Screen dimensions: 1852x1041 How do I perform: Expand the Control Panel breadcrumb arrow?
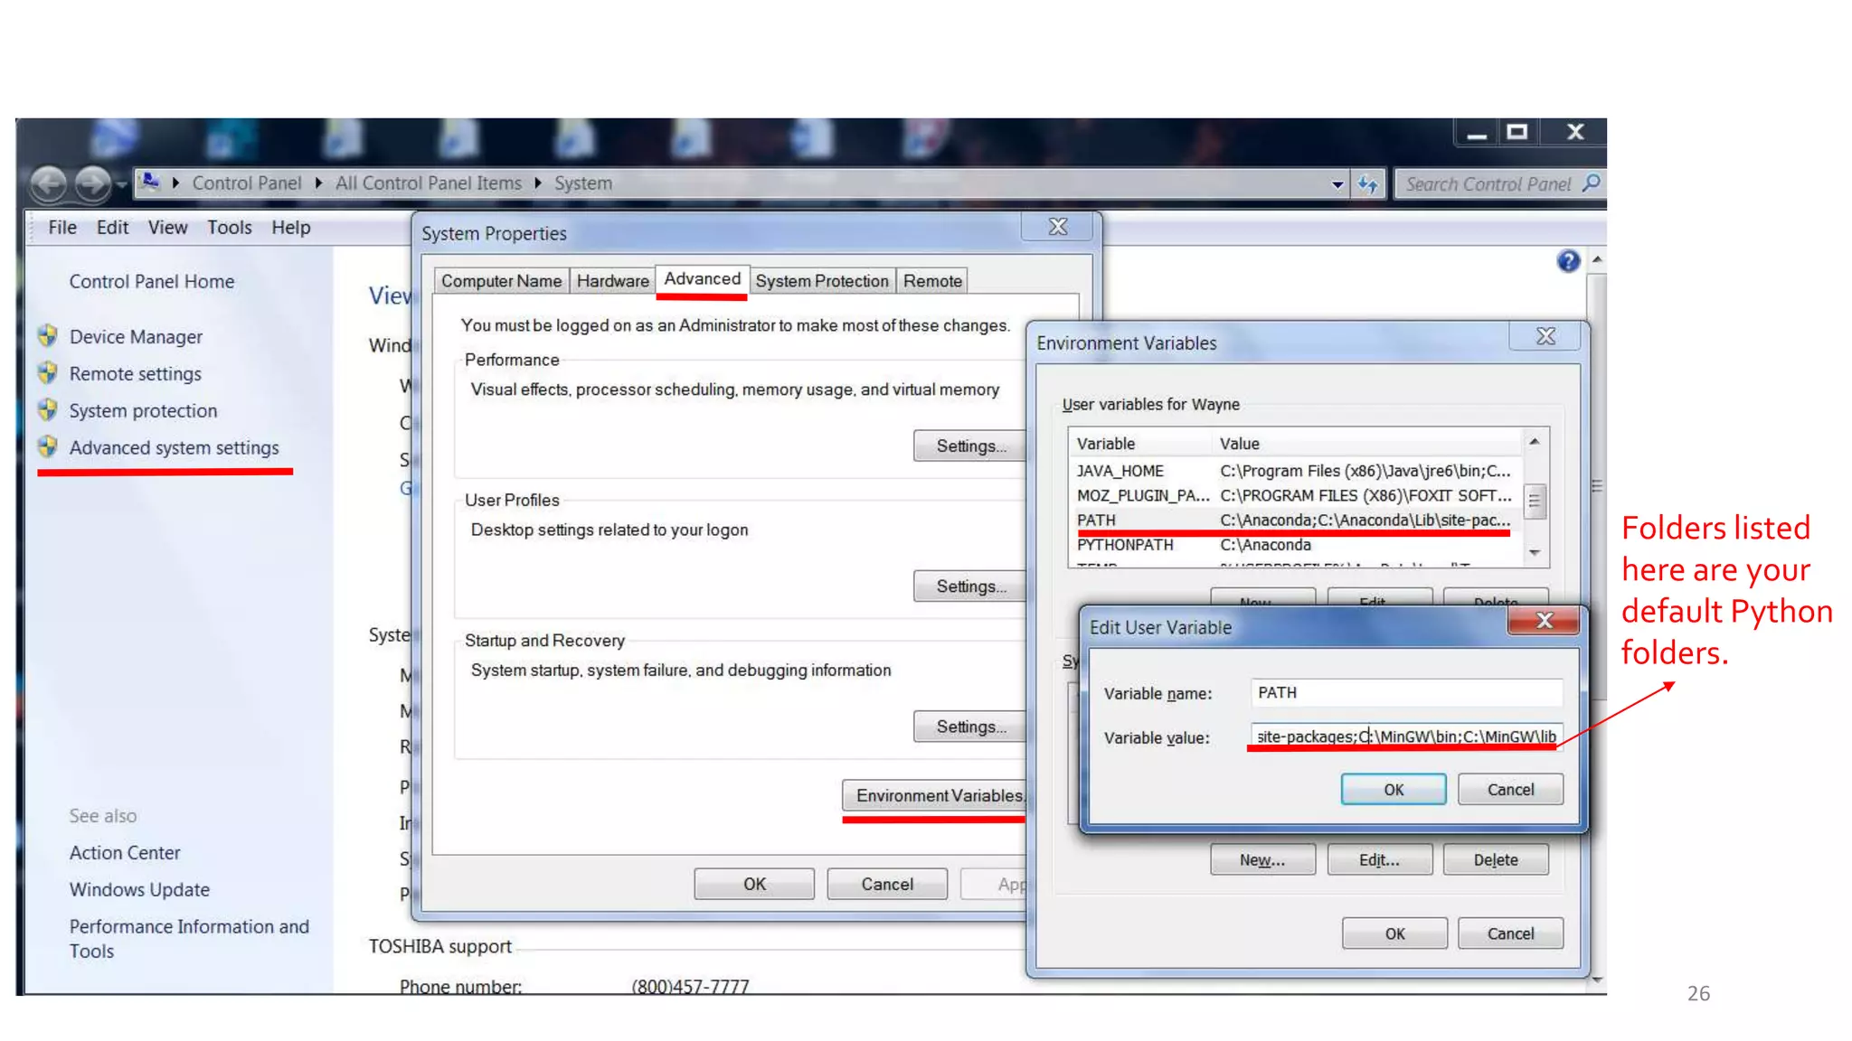[x=318, y=183]
